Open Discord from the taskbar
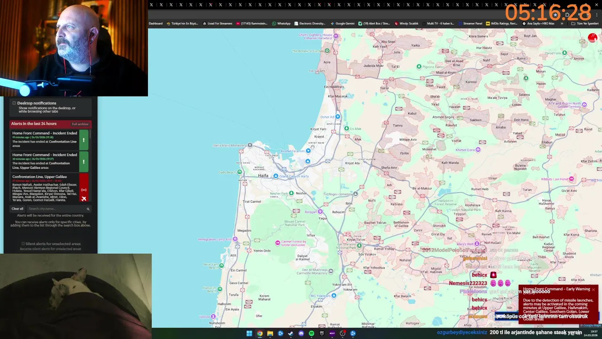The width and height of the screenshot is (602, 339). pyautogui.click(x=301, y=333)
